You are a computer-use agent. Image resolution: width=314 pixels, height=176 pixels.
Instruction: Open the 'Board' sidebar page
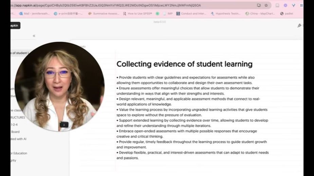15,132
